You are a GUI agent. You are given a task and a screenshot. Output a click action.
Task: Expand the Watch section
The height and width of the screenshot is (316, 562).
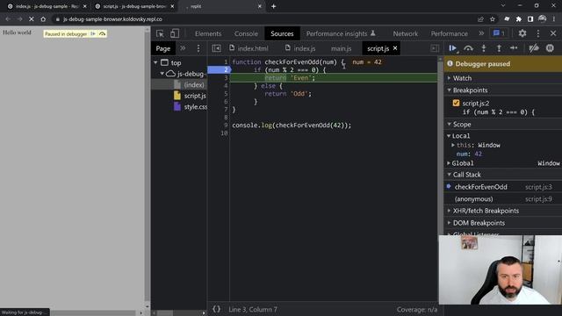coord(462,78)
